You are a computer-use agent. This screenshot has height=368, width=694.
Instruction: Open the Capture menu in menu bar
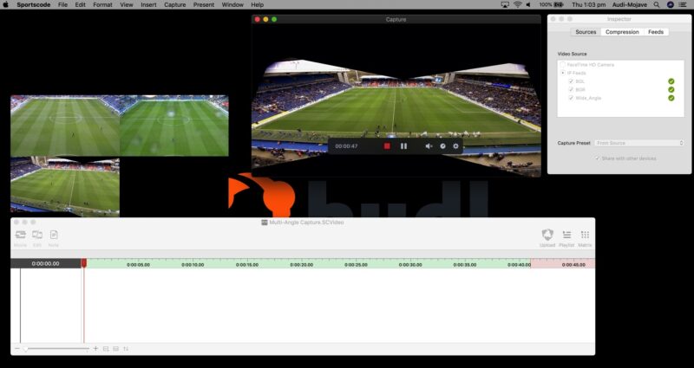[174, 4]
